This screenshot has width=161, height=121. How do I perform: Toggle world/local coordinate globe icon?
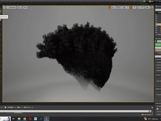[118, 7]
